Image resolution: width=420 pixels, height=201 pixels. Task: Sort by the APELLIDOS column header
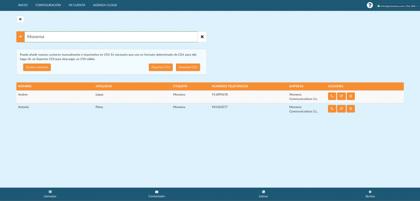pyautogui.click(x=104, y=86)
